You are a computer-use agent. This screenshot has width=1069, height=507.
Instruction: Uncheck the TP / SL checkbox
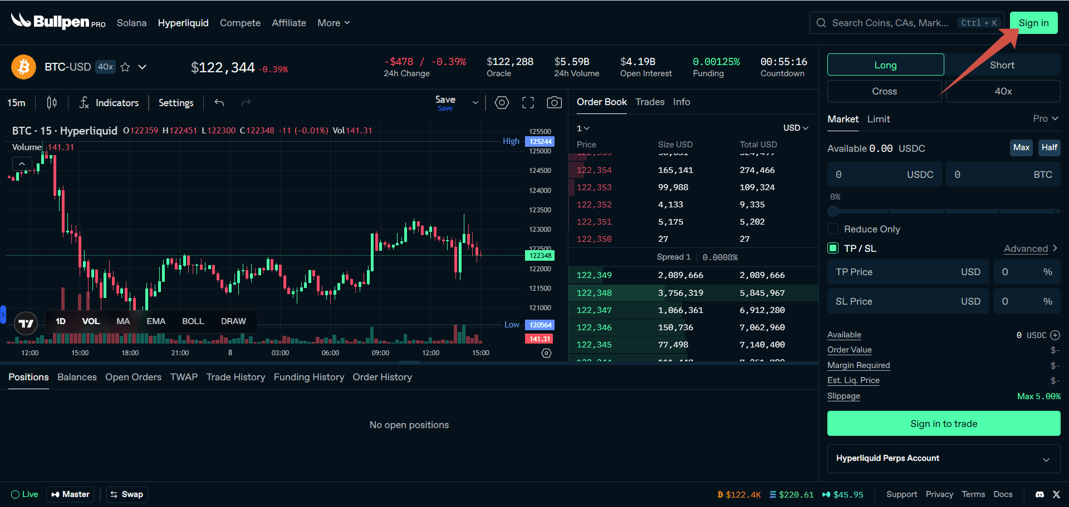[833, 248]
